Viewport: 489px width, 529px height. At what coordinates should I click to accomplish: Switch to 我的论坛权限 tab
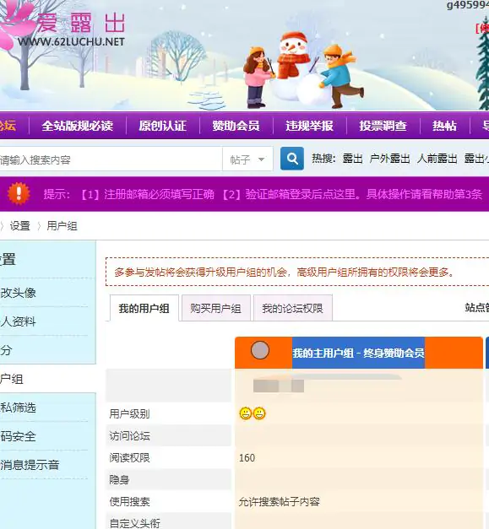coord(292,308)
